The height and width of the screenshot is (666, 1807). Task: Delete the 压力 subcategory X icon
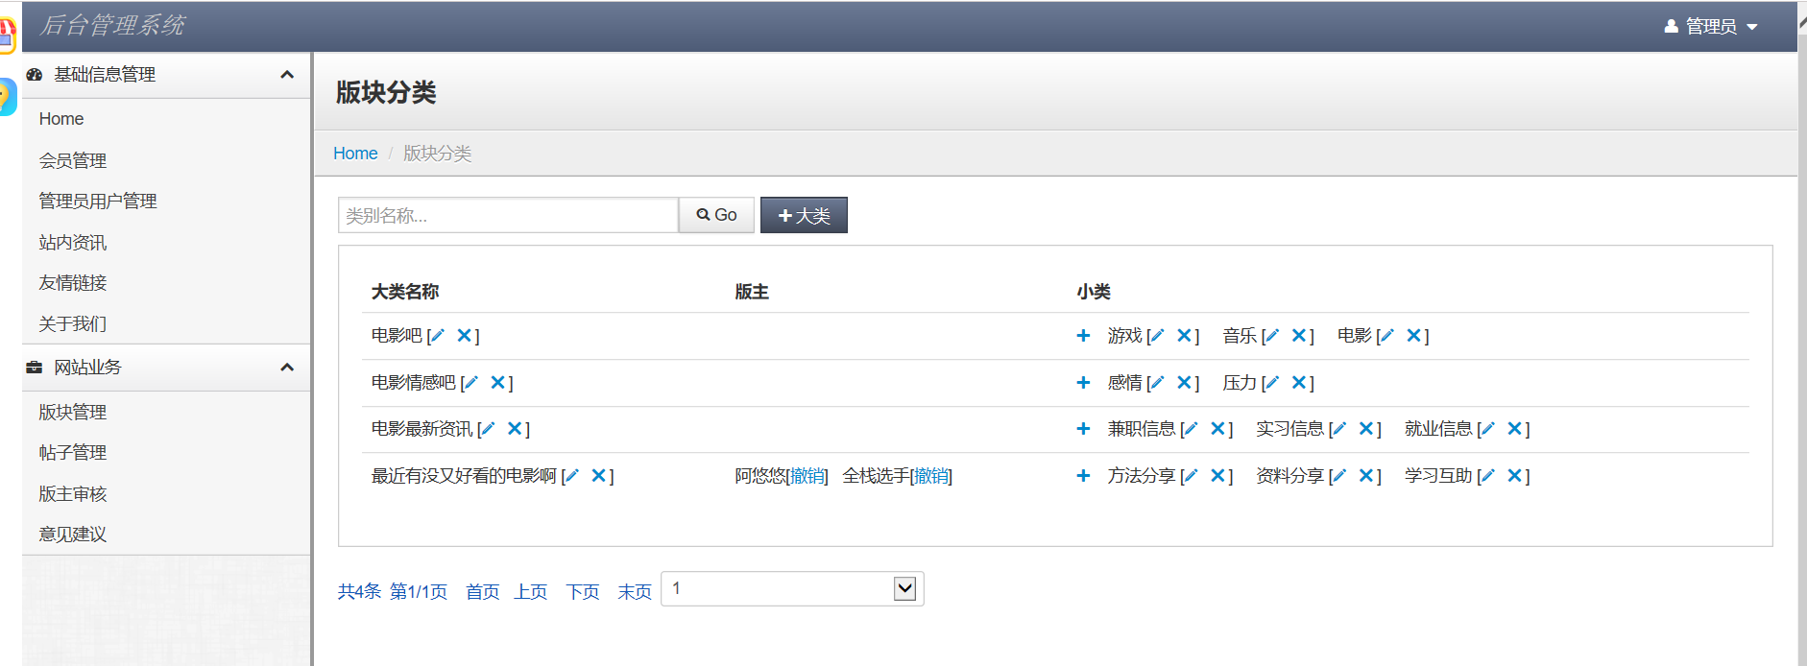[x=1298, y=383]
